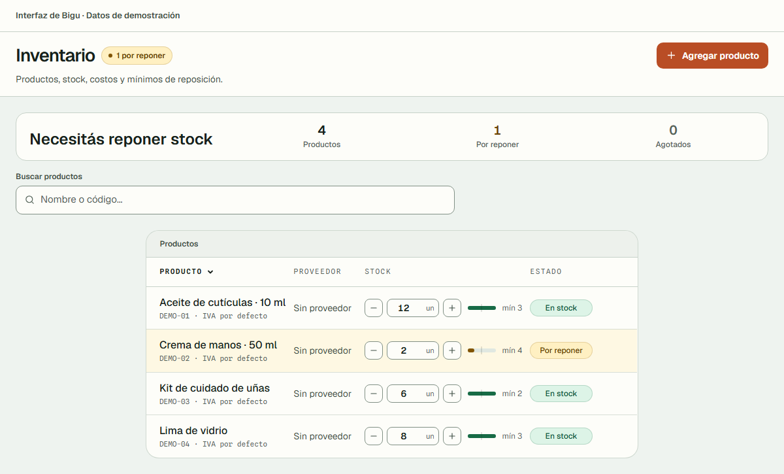Screen dimensions: 784x474
Task: Decrease stock for Kit de cuidado de uñas
Action: tap(374, 394)
